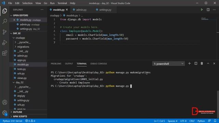Create a new terminal with plus icon
The height and width of the screenshot is (123, 219).
189,64
